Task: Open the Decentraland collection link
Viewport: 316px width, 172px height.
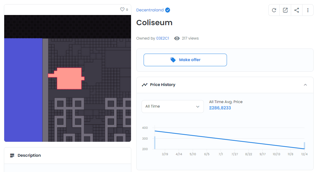Action: click(150, 10)
